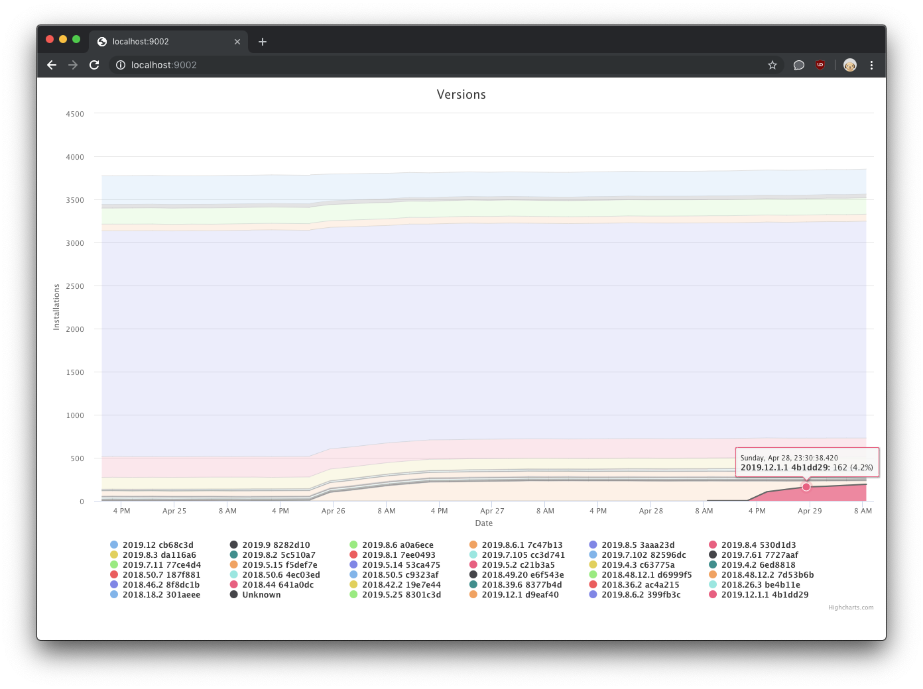This screenshot has width=923, height=689.
Task: Open the Highcharts.com credits link
Action: pyautogui.click(x=851, y=608)
